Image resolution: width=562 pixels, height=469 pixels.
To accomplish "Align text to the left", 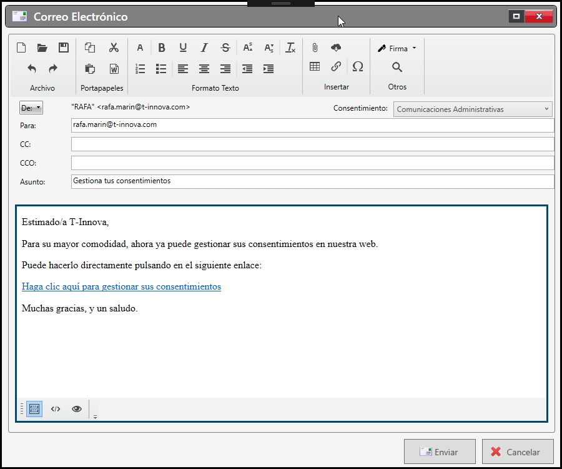I will pyautogui.click(x=183, y=69).
